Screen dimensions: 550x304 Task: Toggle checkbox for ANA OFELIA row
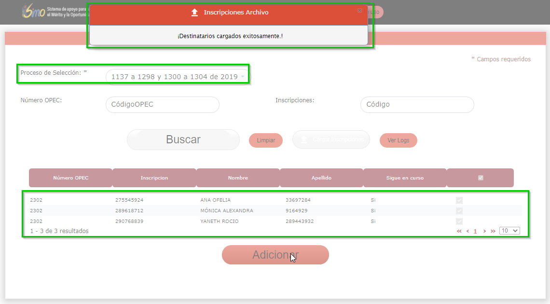[459, 200]
